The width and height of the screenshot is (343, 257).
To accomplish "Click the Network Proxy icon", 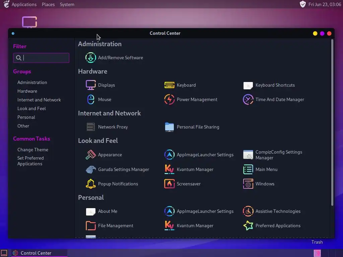I will click(90, 127).
